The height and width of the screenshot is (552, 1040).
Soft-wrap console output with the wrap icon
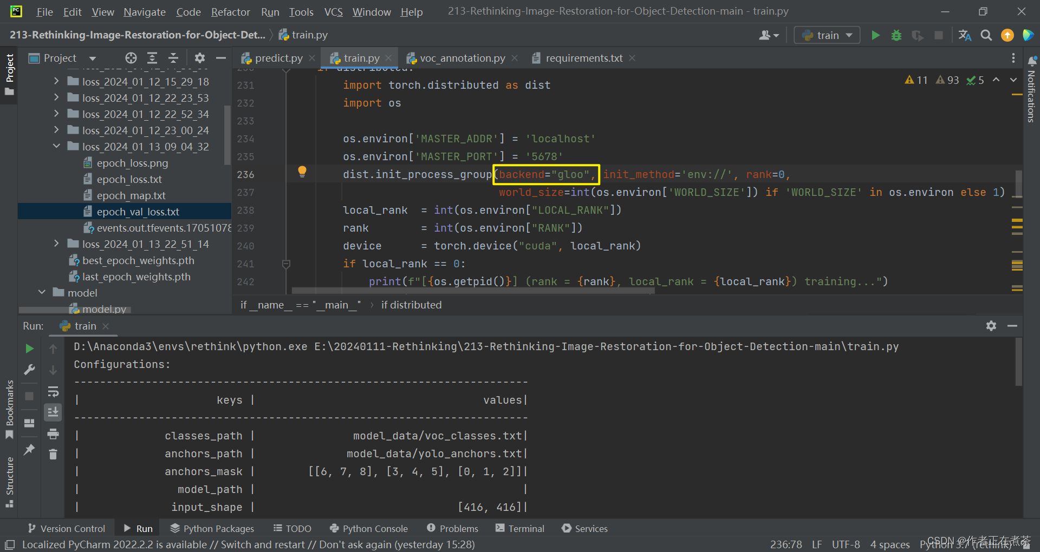[x=53, y=392]
